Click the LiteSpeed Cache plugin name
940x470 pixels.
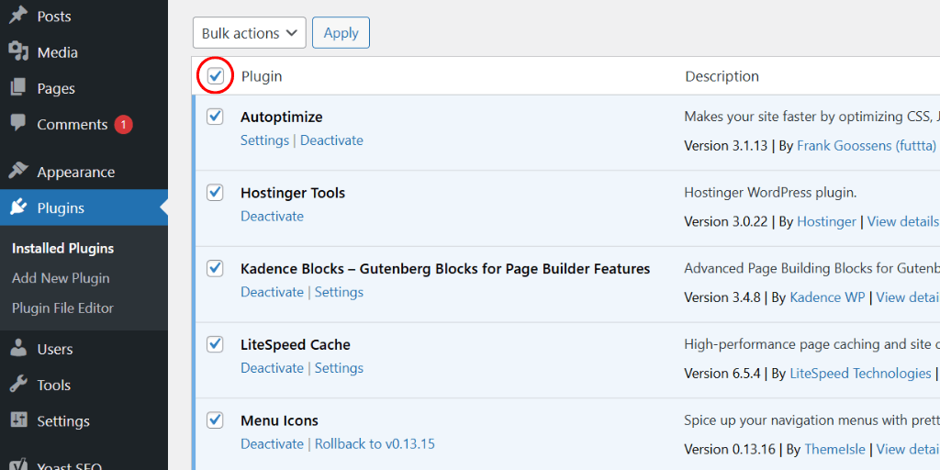[x=295, y=345]
